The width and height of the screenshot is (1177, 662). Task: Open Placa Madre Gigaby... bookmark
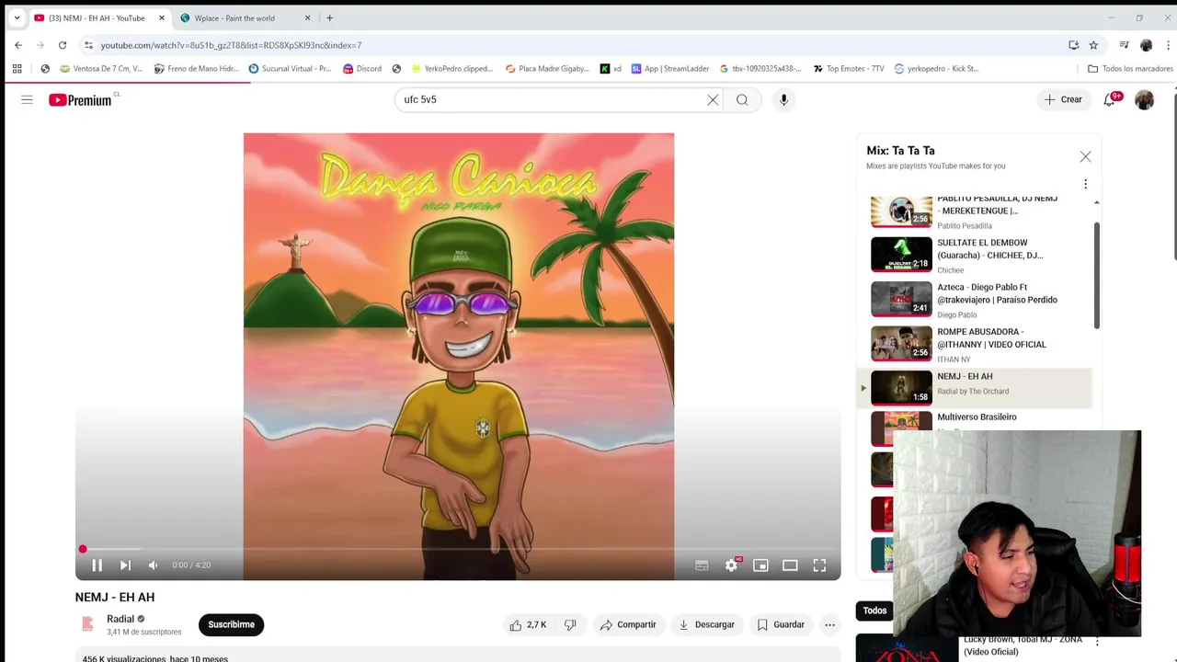[548, 69]
